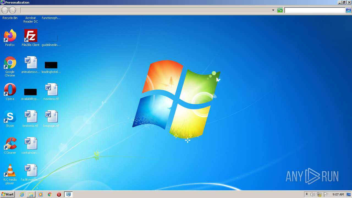Expand the address bar history dropdown
The width and height of the screenshot is (352, 198).
point(273,10)
